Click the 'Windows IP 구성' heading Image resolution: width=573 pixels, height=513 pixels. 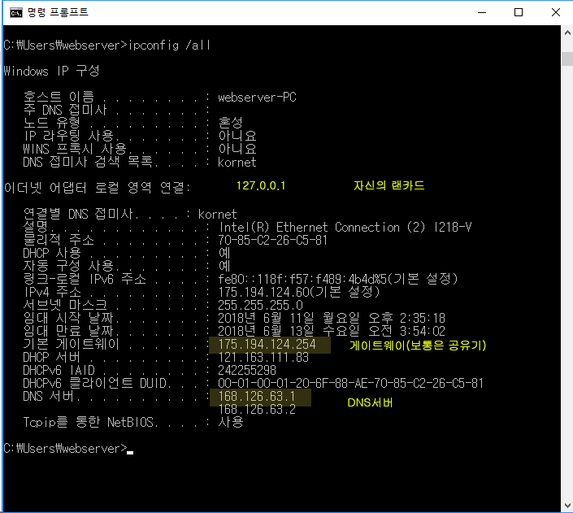51,71
